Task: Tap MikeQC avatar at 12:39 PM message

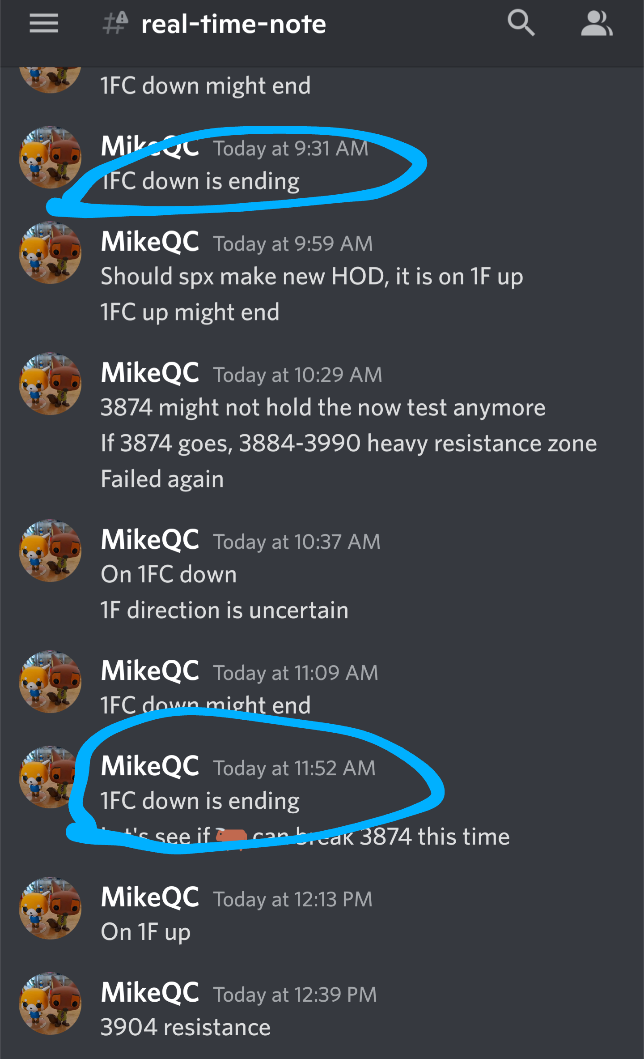Action: (x=50, y=1003)
